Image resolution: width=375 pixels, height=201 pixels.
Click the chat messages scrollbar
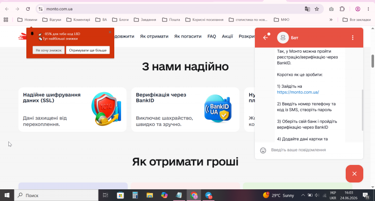362,110
